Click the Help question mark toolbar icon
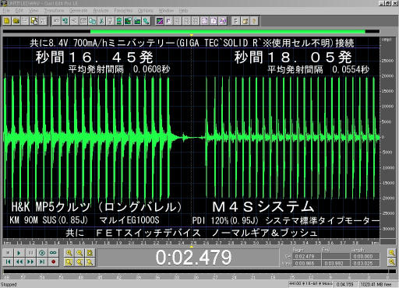The image size is (399, 288). coord(254,21)
